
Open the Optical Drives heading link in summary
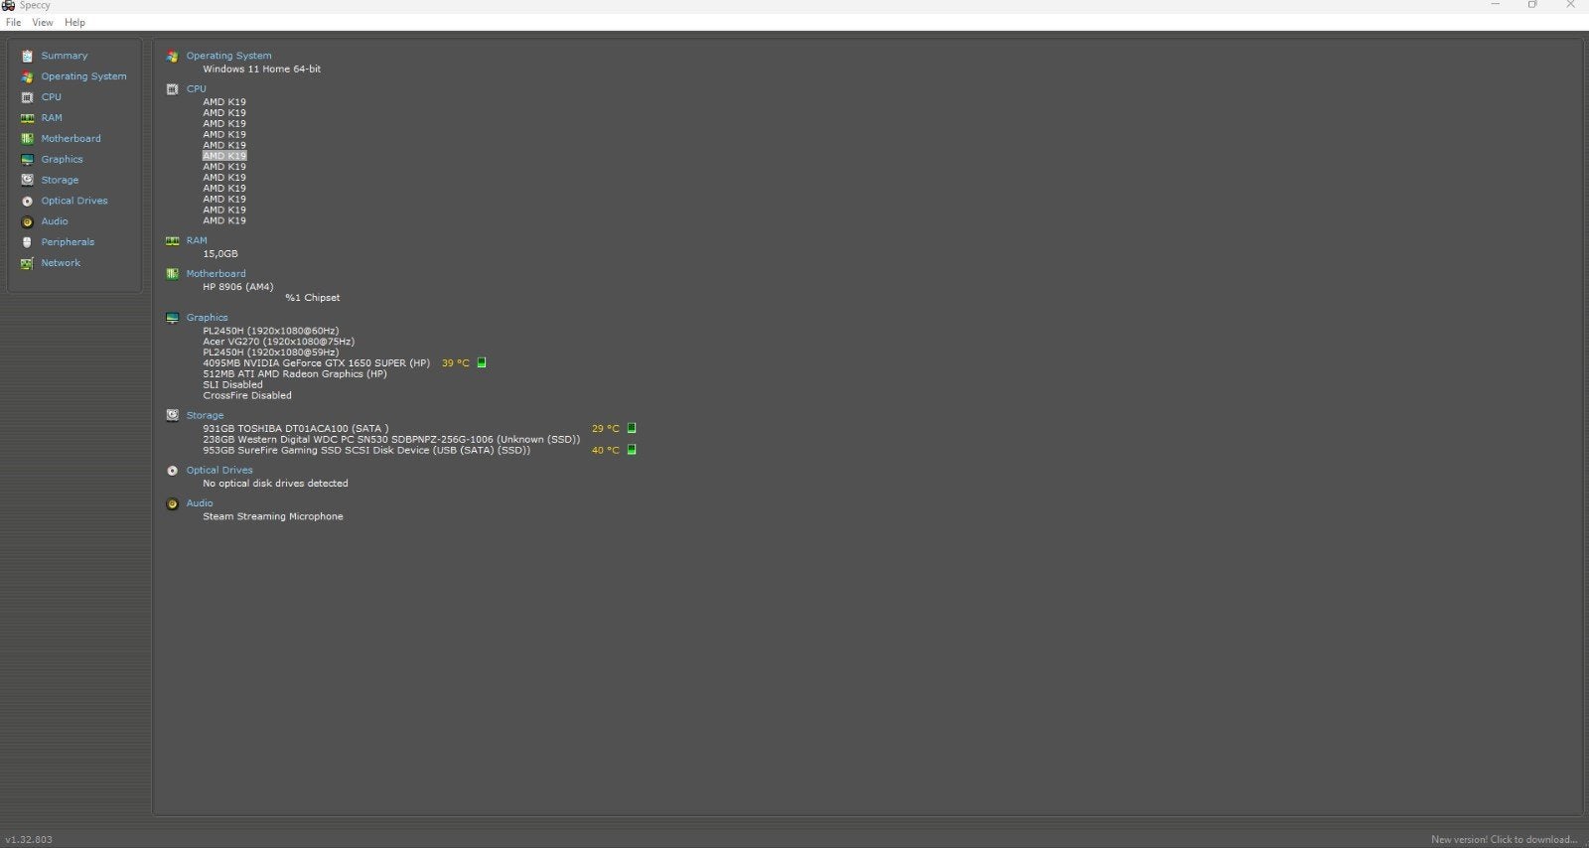[219, 470]
